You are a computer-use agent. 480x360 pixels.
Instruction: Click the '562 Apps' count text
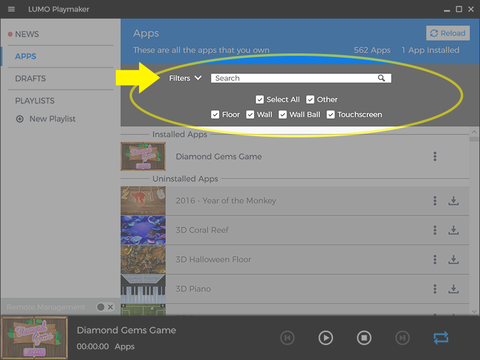372,50
